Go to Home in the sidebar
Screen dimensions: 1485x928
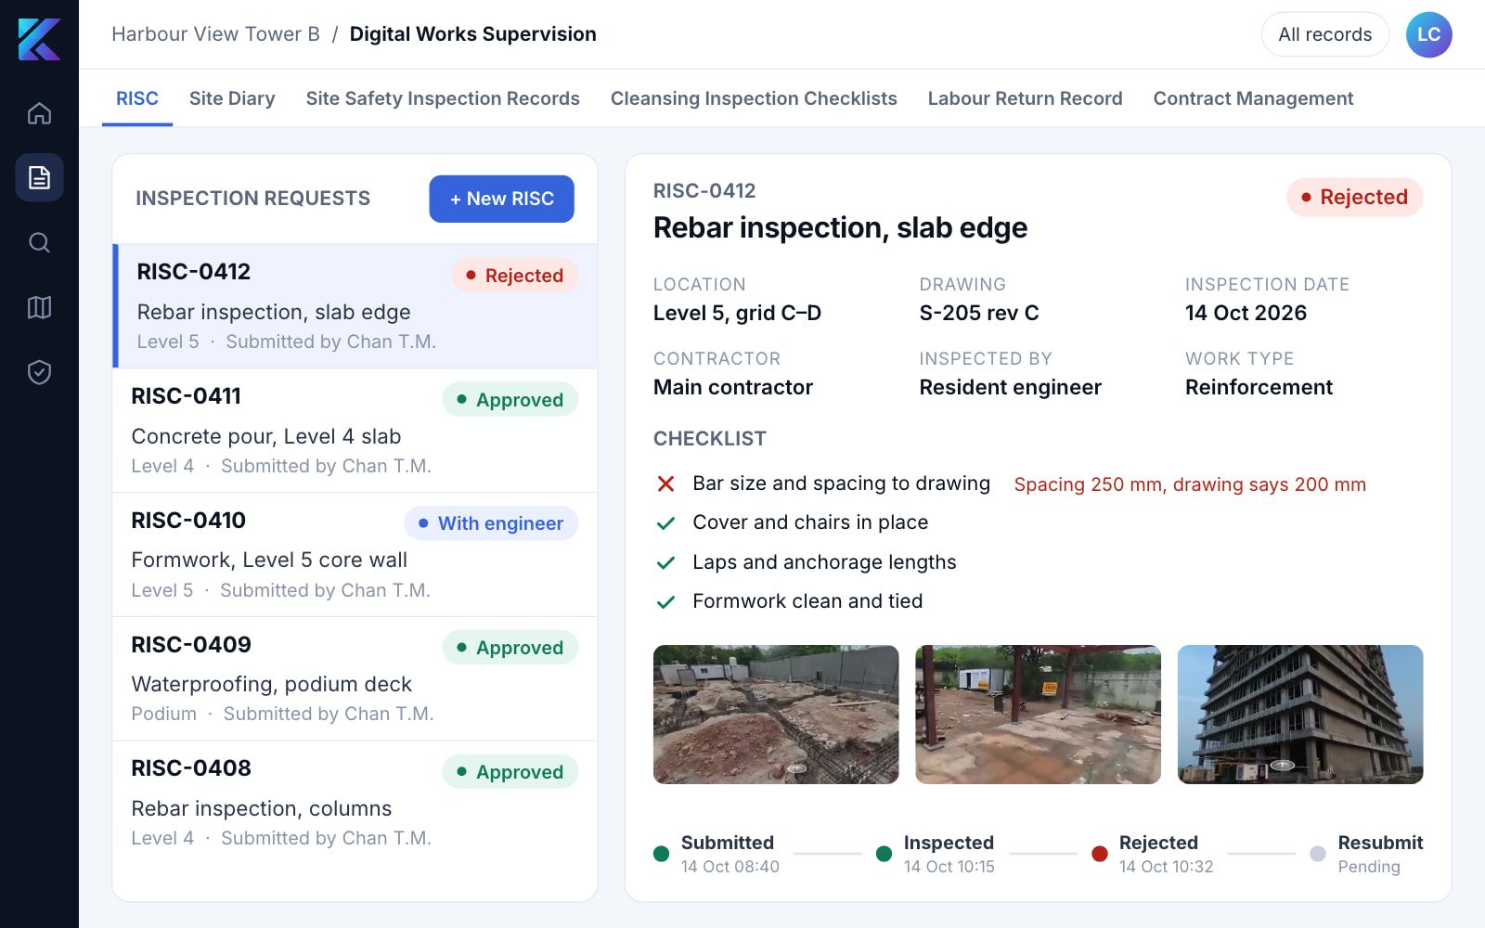[x=39, y=113]
